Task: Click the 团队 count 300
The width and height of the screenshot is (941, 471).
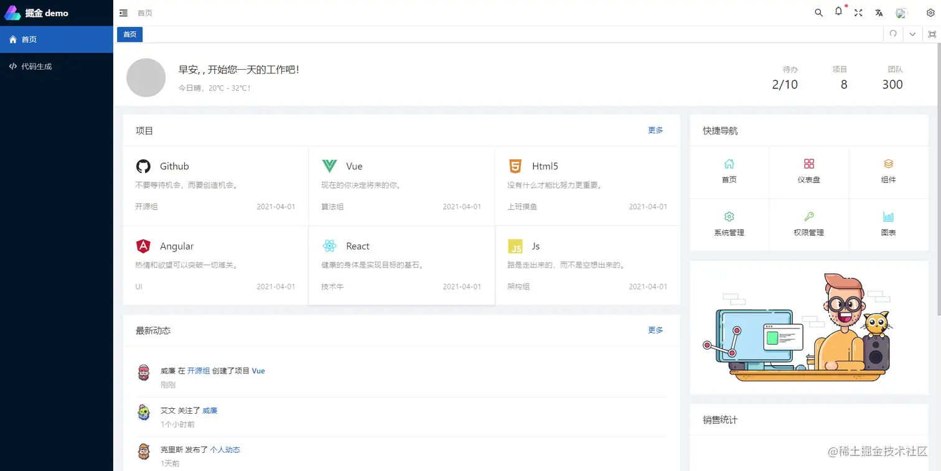Action: click(x=892, y=85)
